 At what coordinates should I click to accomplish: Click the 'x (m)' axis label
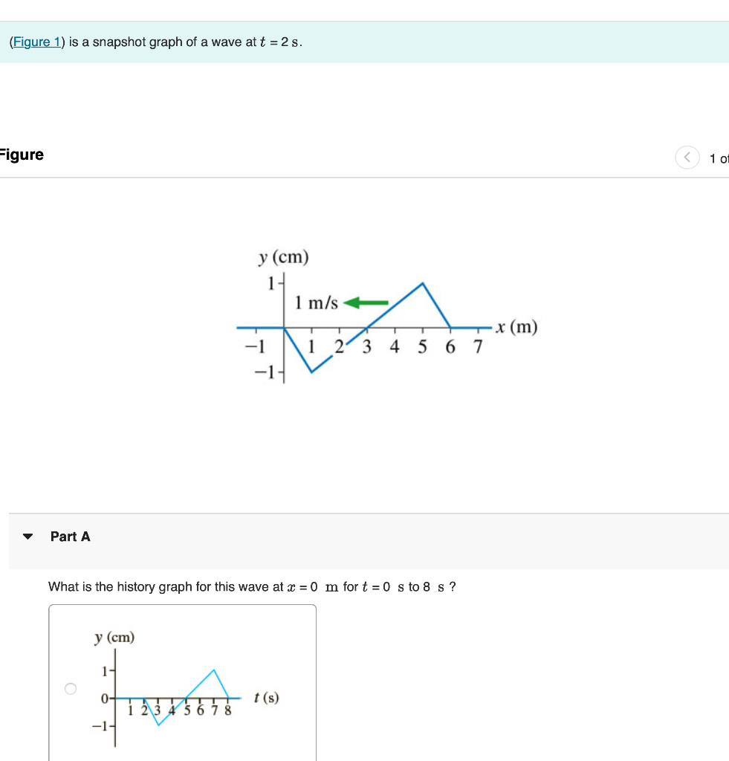coord(516,326)
